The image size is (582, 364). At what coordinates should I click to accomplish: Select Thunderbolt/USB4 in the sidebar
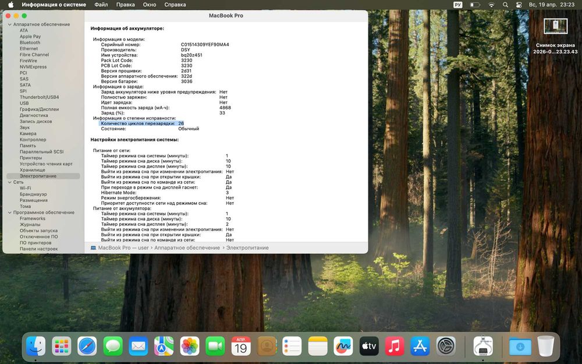tap(40, 97)
